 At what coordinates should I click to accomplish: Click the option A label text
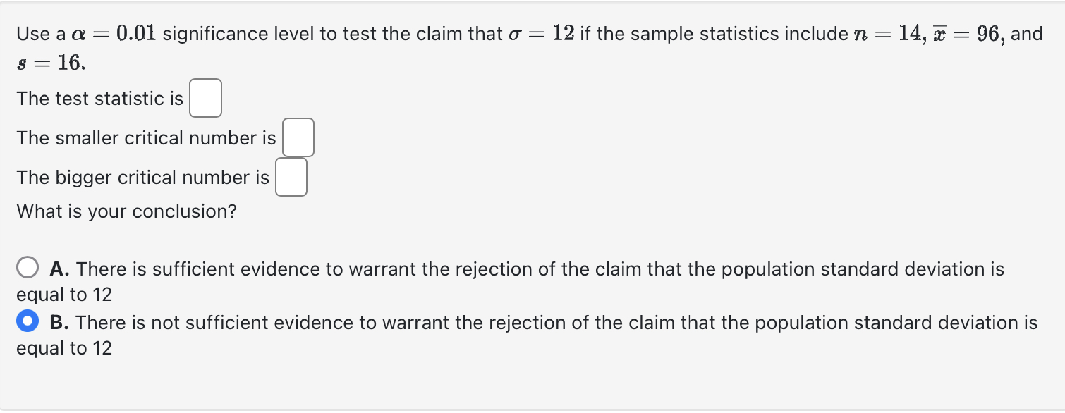click(494, 269)
